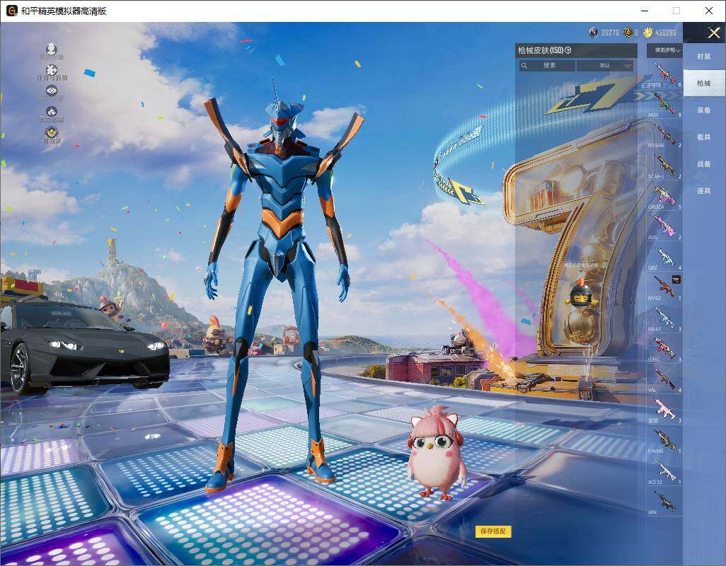The height and width of the screenshot is (566, 726).
Task: Open the 突击步枪 weapon type dropdown
Action: [664, 50]
